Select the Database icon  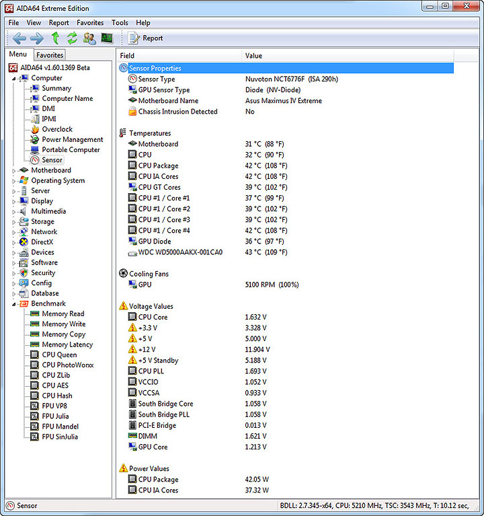click(24, 293)
